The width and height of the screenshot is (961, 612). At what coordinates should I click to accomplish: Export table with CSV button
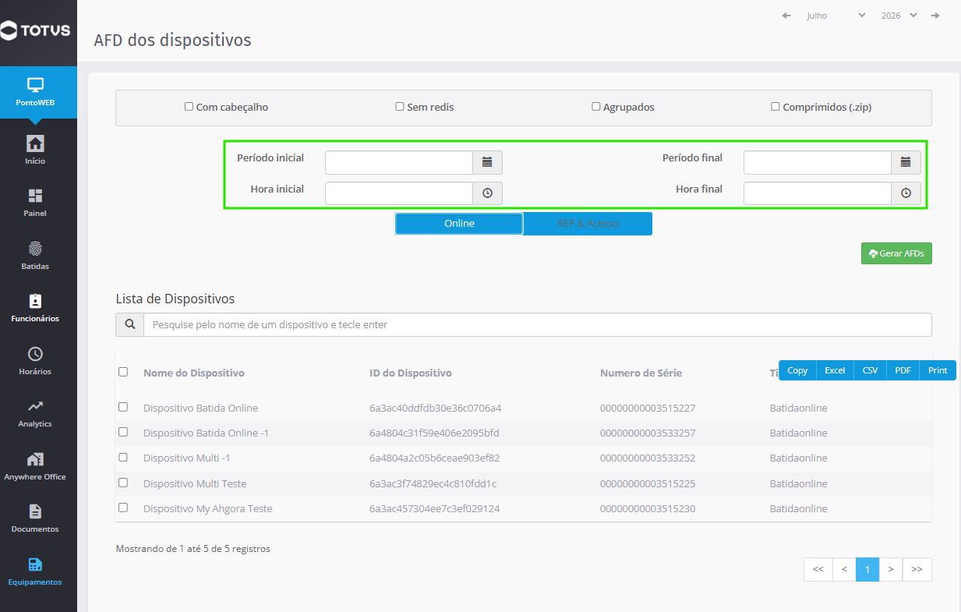(x=870, y=370)
